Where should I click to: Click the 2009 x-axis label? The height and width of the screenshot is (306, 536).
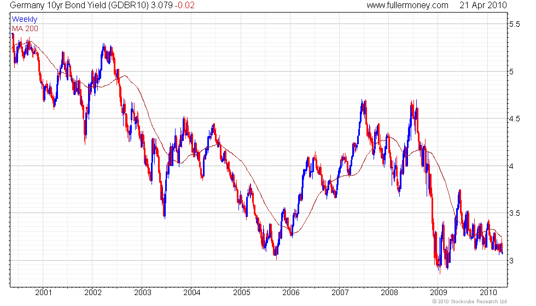(439, 292)
